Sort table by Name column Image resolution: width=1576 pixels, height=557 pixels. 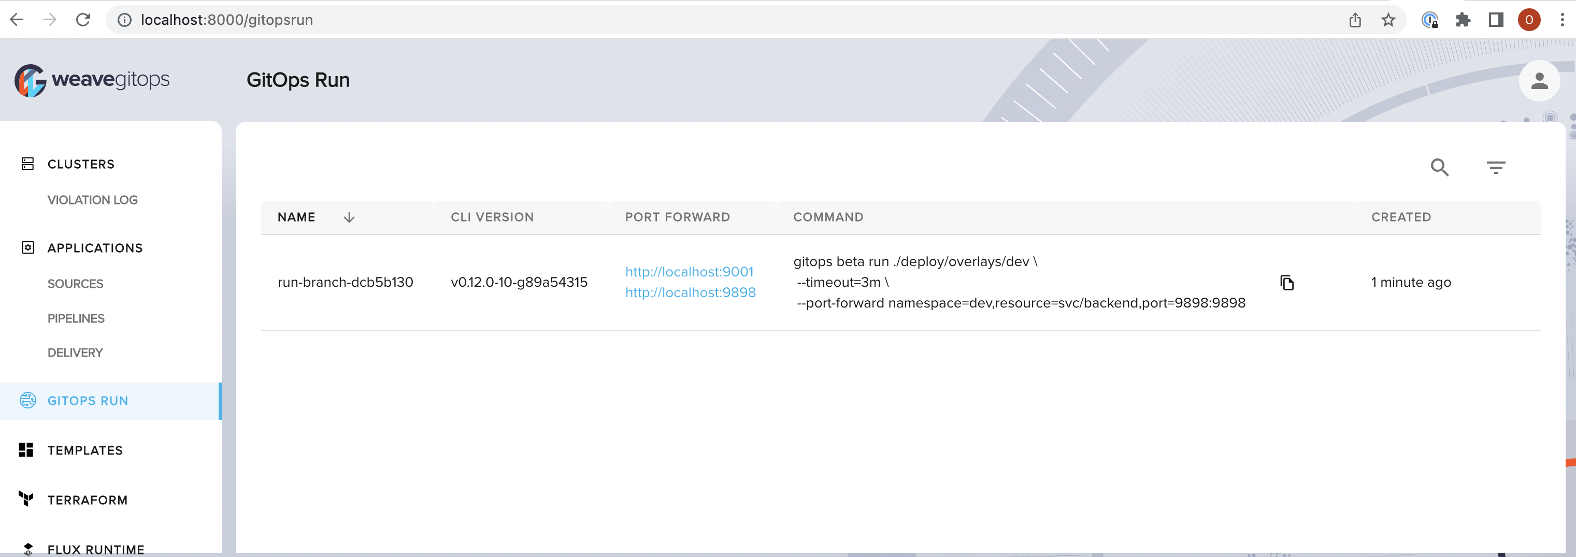pos(296,217)
